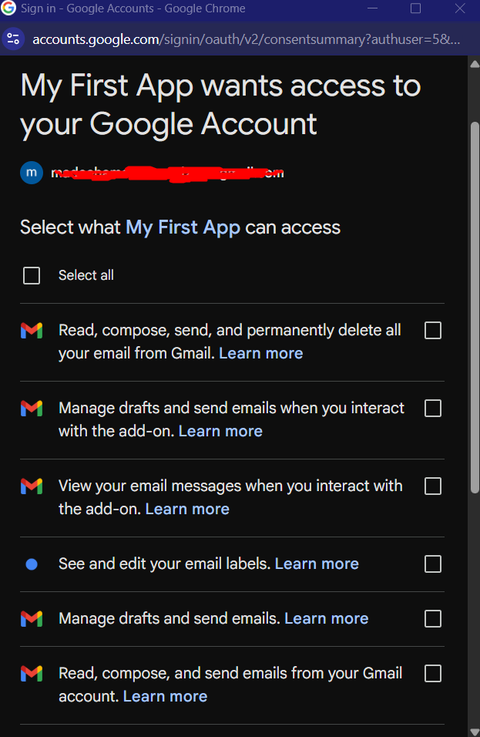Click the account avatar circle with letter m
This screenshot has height=737, width=480.
pyautogui.click(x=31, y=172)
